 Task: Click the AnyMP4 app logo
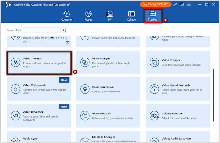coord(8,5)
